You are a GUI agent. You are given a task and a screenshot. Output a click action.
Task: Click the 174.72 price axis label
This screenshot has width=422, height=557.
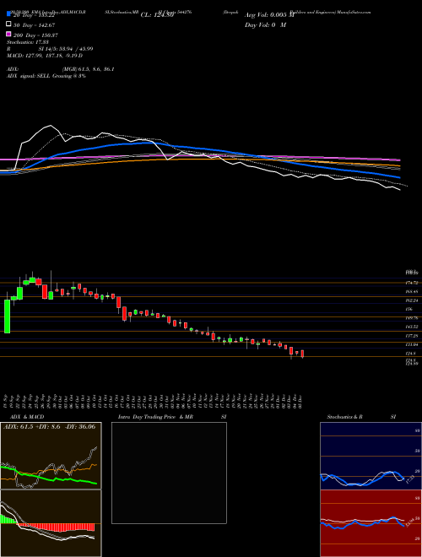[x=412, y=283]
